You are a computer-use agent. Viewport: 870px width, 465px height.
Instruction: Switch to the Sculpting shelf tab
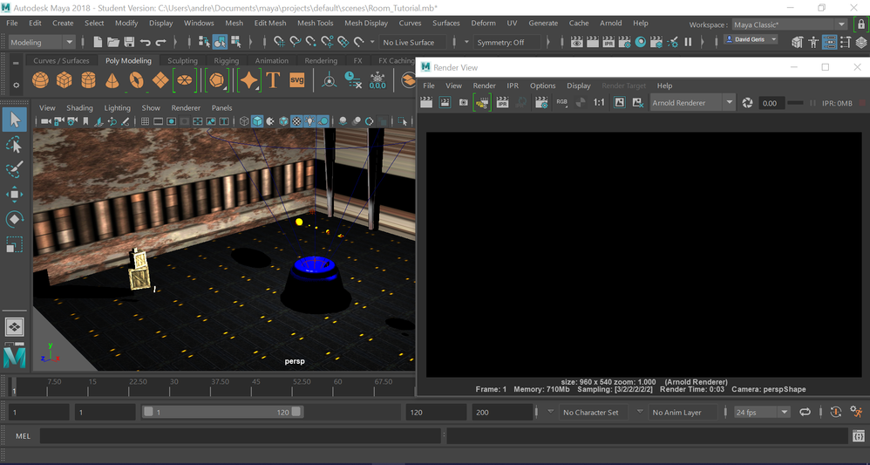point(182,60)
